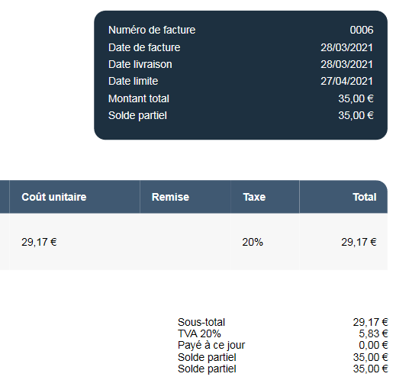The width and height of the screenshot is (409, 380).
Task: Select the Numéro de facture label
Action: point(152,30)
